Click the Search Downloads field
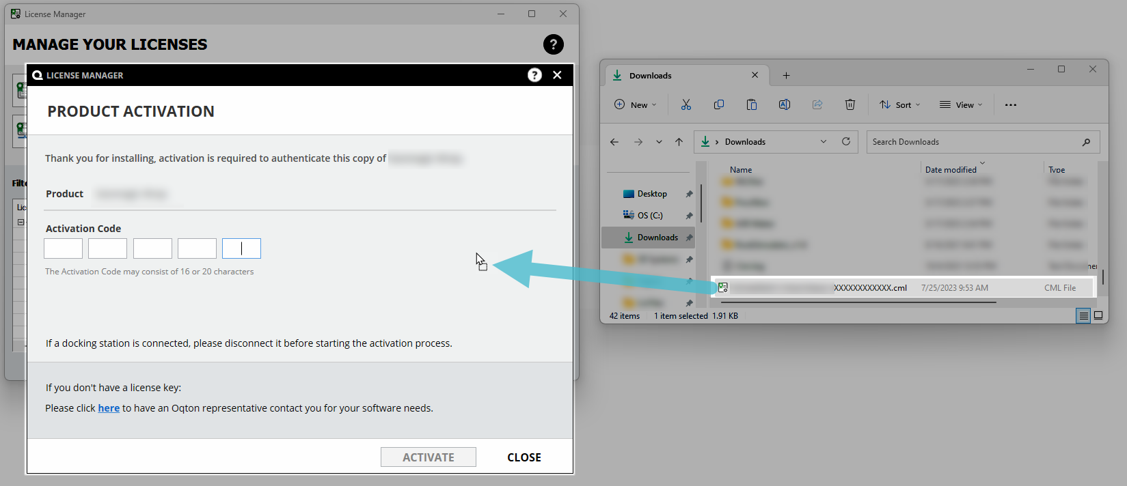Screen dimensions: 1127x486 click(973, 142)
